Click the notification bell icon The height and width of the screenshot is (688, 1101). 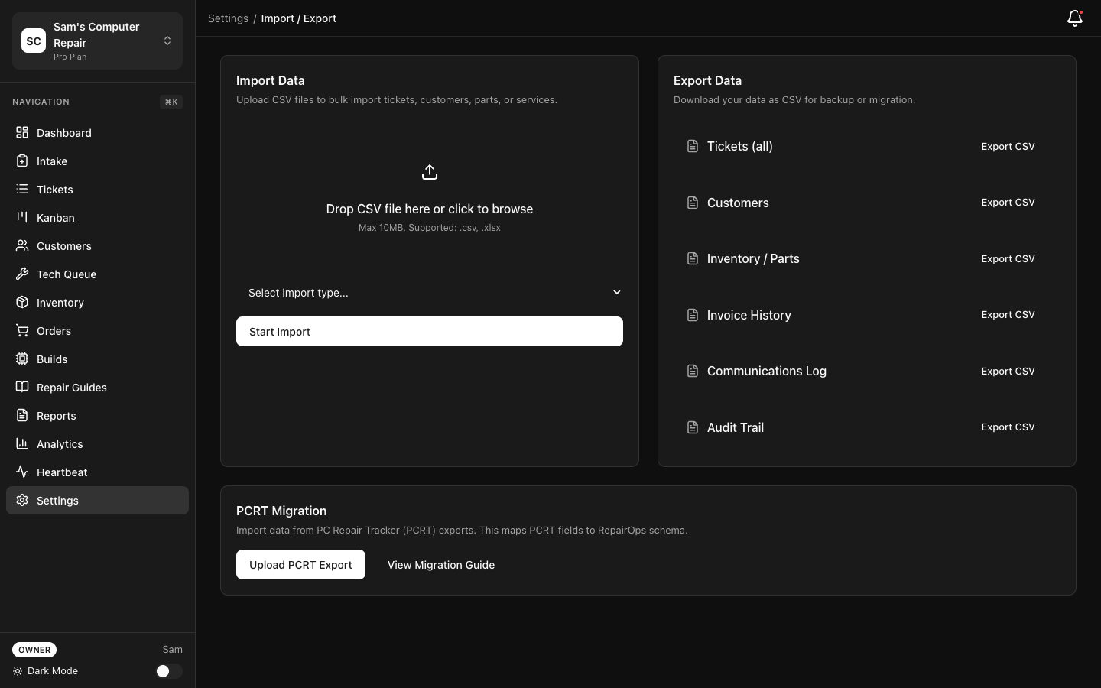point(1074,18)
